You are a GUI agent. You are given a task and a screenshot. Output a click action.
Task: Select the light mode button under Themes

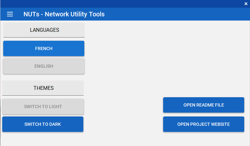coord(43,107)
